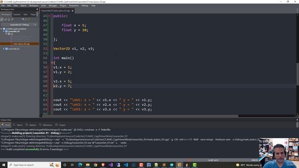Click on the Vector2D type name in code

pos(62,49)
